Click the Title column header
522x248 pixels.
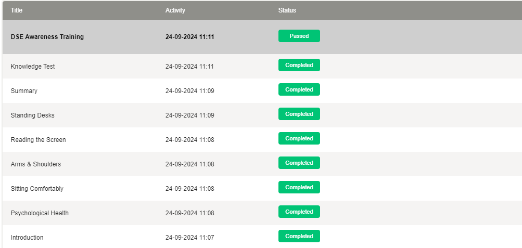pos(17,10)
